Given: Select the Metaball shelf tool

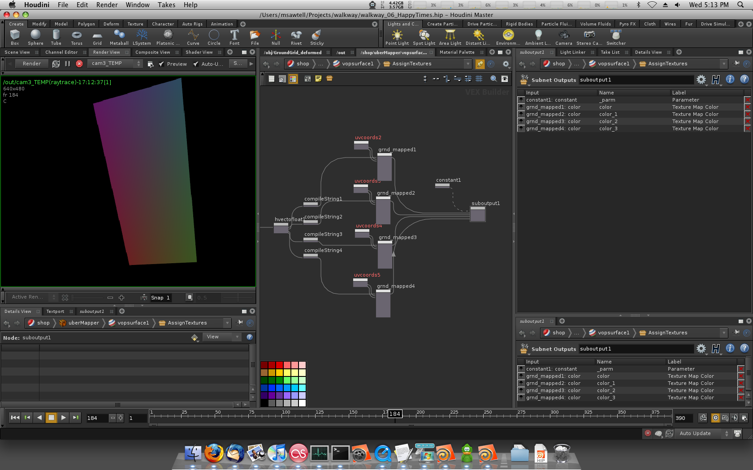Looking at the screenshot, I should [119, 37].
